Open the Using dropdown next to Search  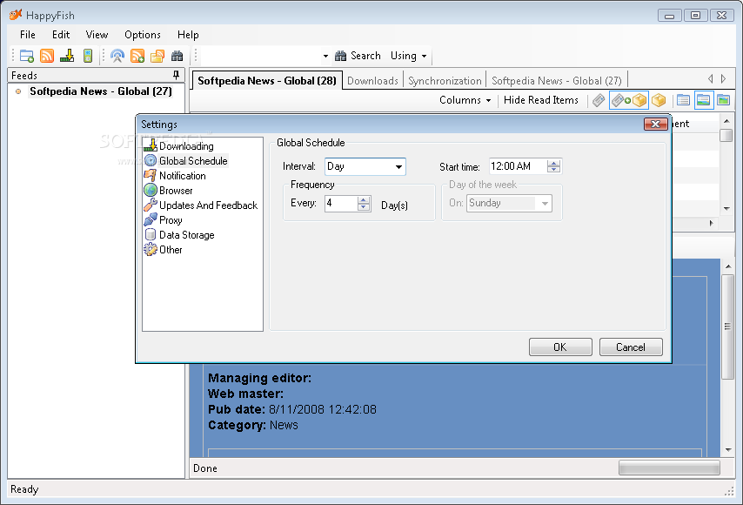point(408,56)
